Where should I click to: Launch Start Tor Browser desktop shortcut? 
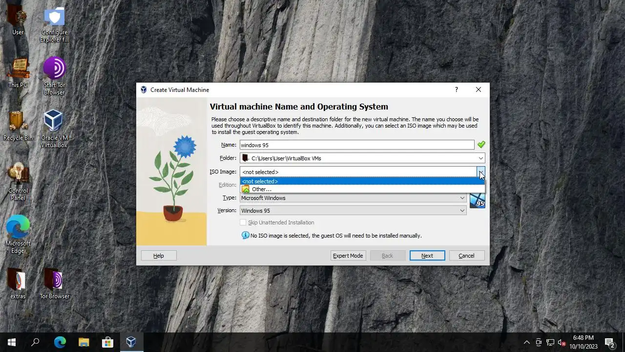(x=54, y=76)
